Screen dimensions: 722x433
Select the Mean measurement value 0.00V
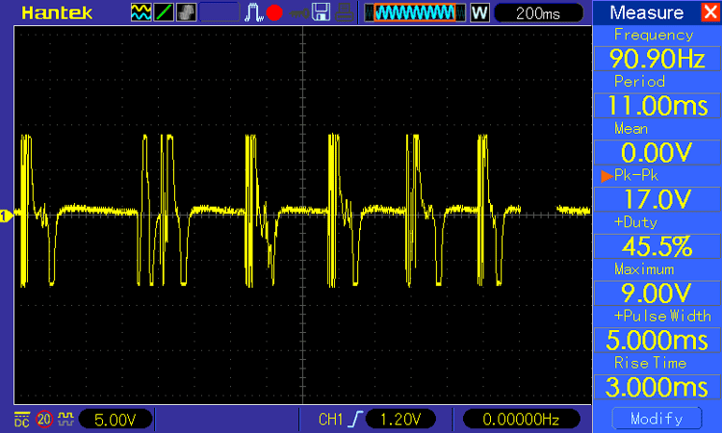(x=658, y=152)
